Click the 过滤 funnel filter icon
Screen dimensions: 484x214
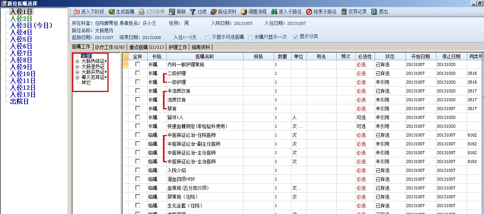click(193, 12)
